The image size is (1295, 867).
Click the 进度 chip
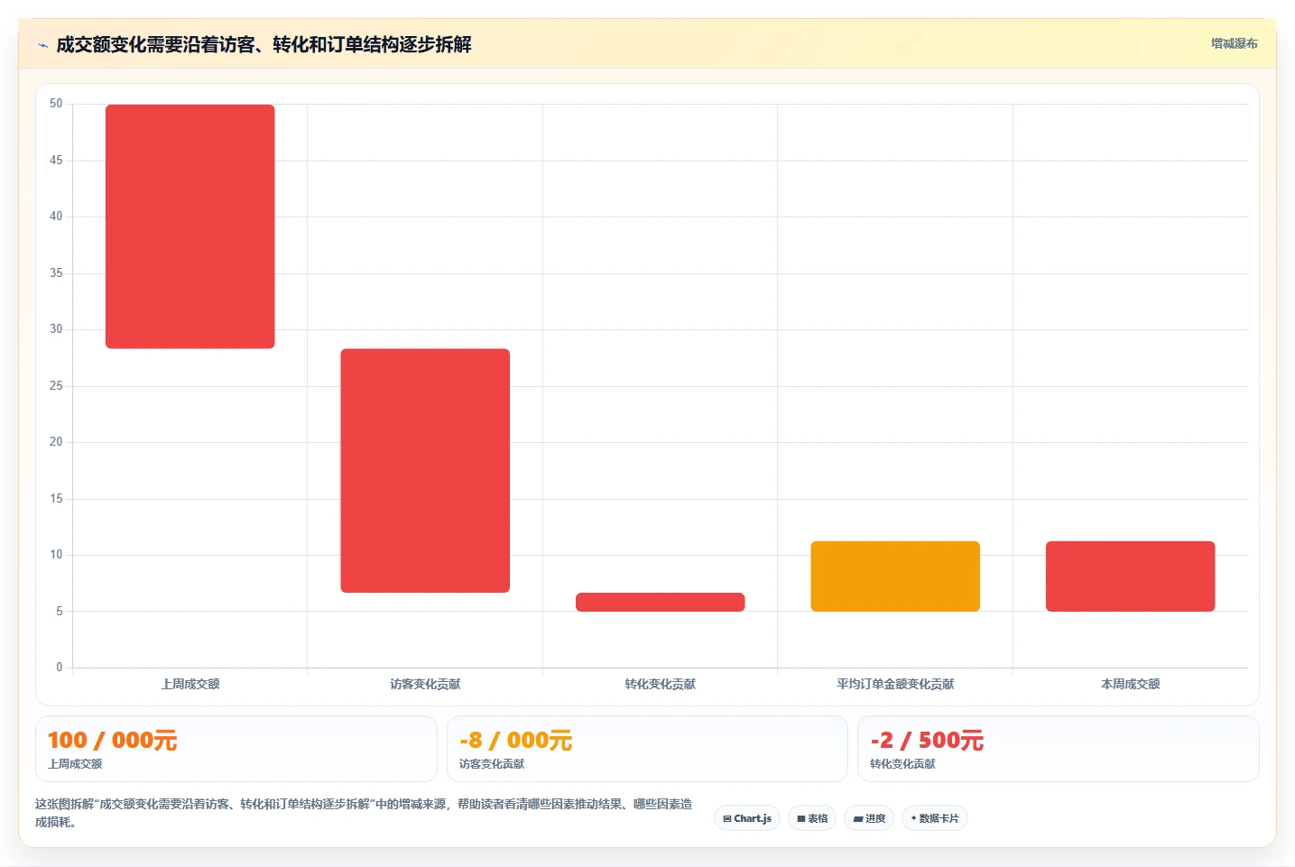(869, 818)
